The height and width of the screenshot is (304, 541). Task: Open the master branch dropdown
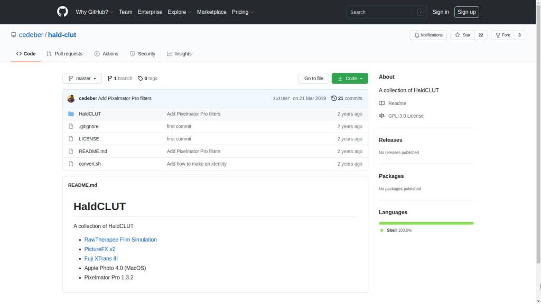pyautogui.click(x=82, y=78)
